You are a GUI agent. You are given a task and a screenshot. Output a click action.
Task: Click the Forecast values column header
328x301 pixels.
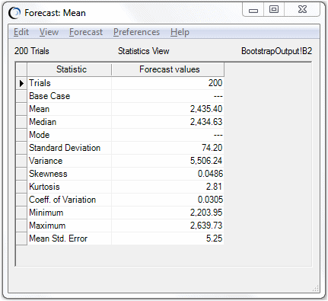pos(167,69)
